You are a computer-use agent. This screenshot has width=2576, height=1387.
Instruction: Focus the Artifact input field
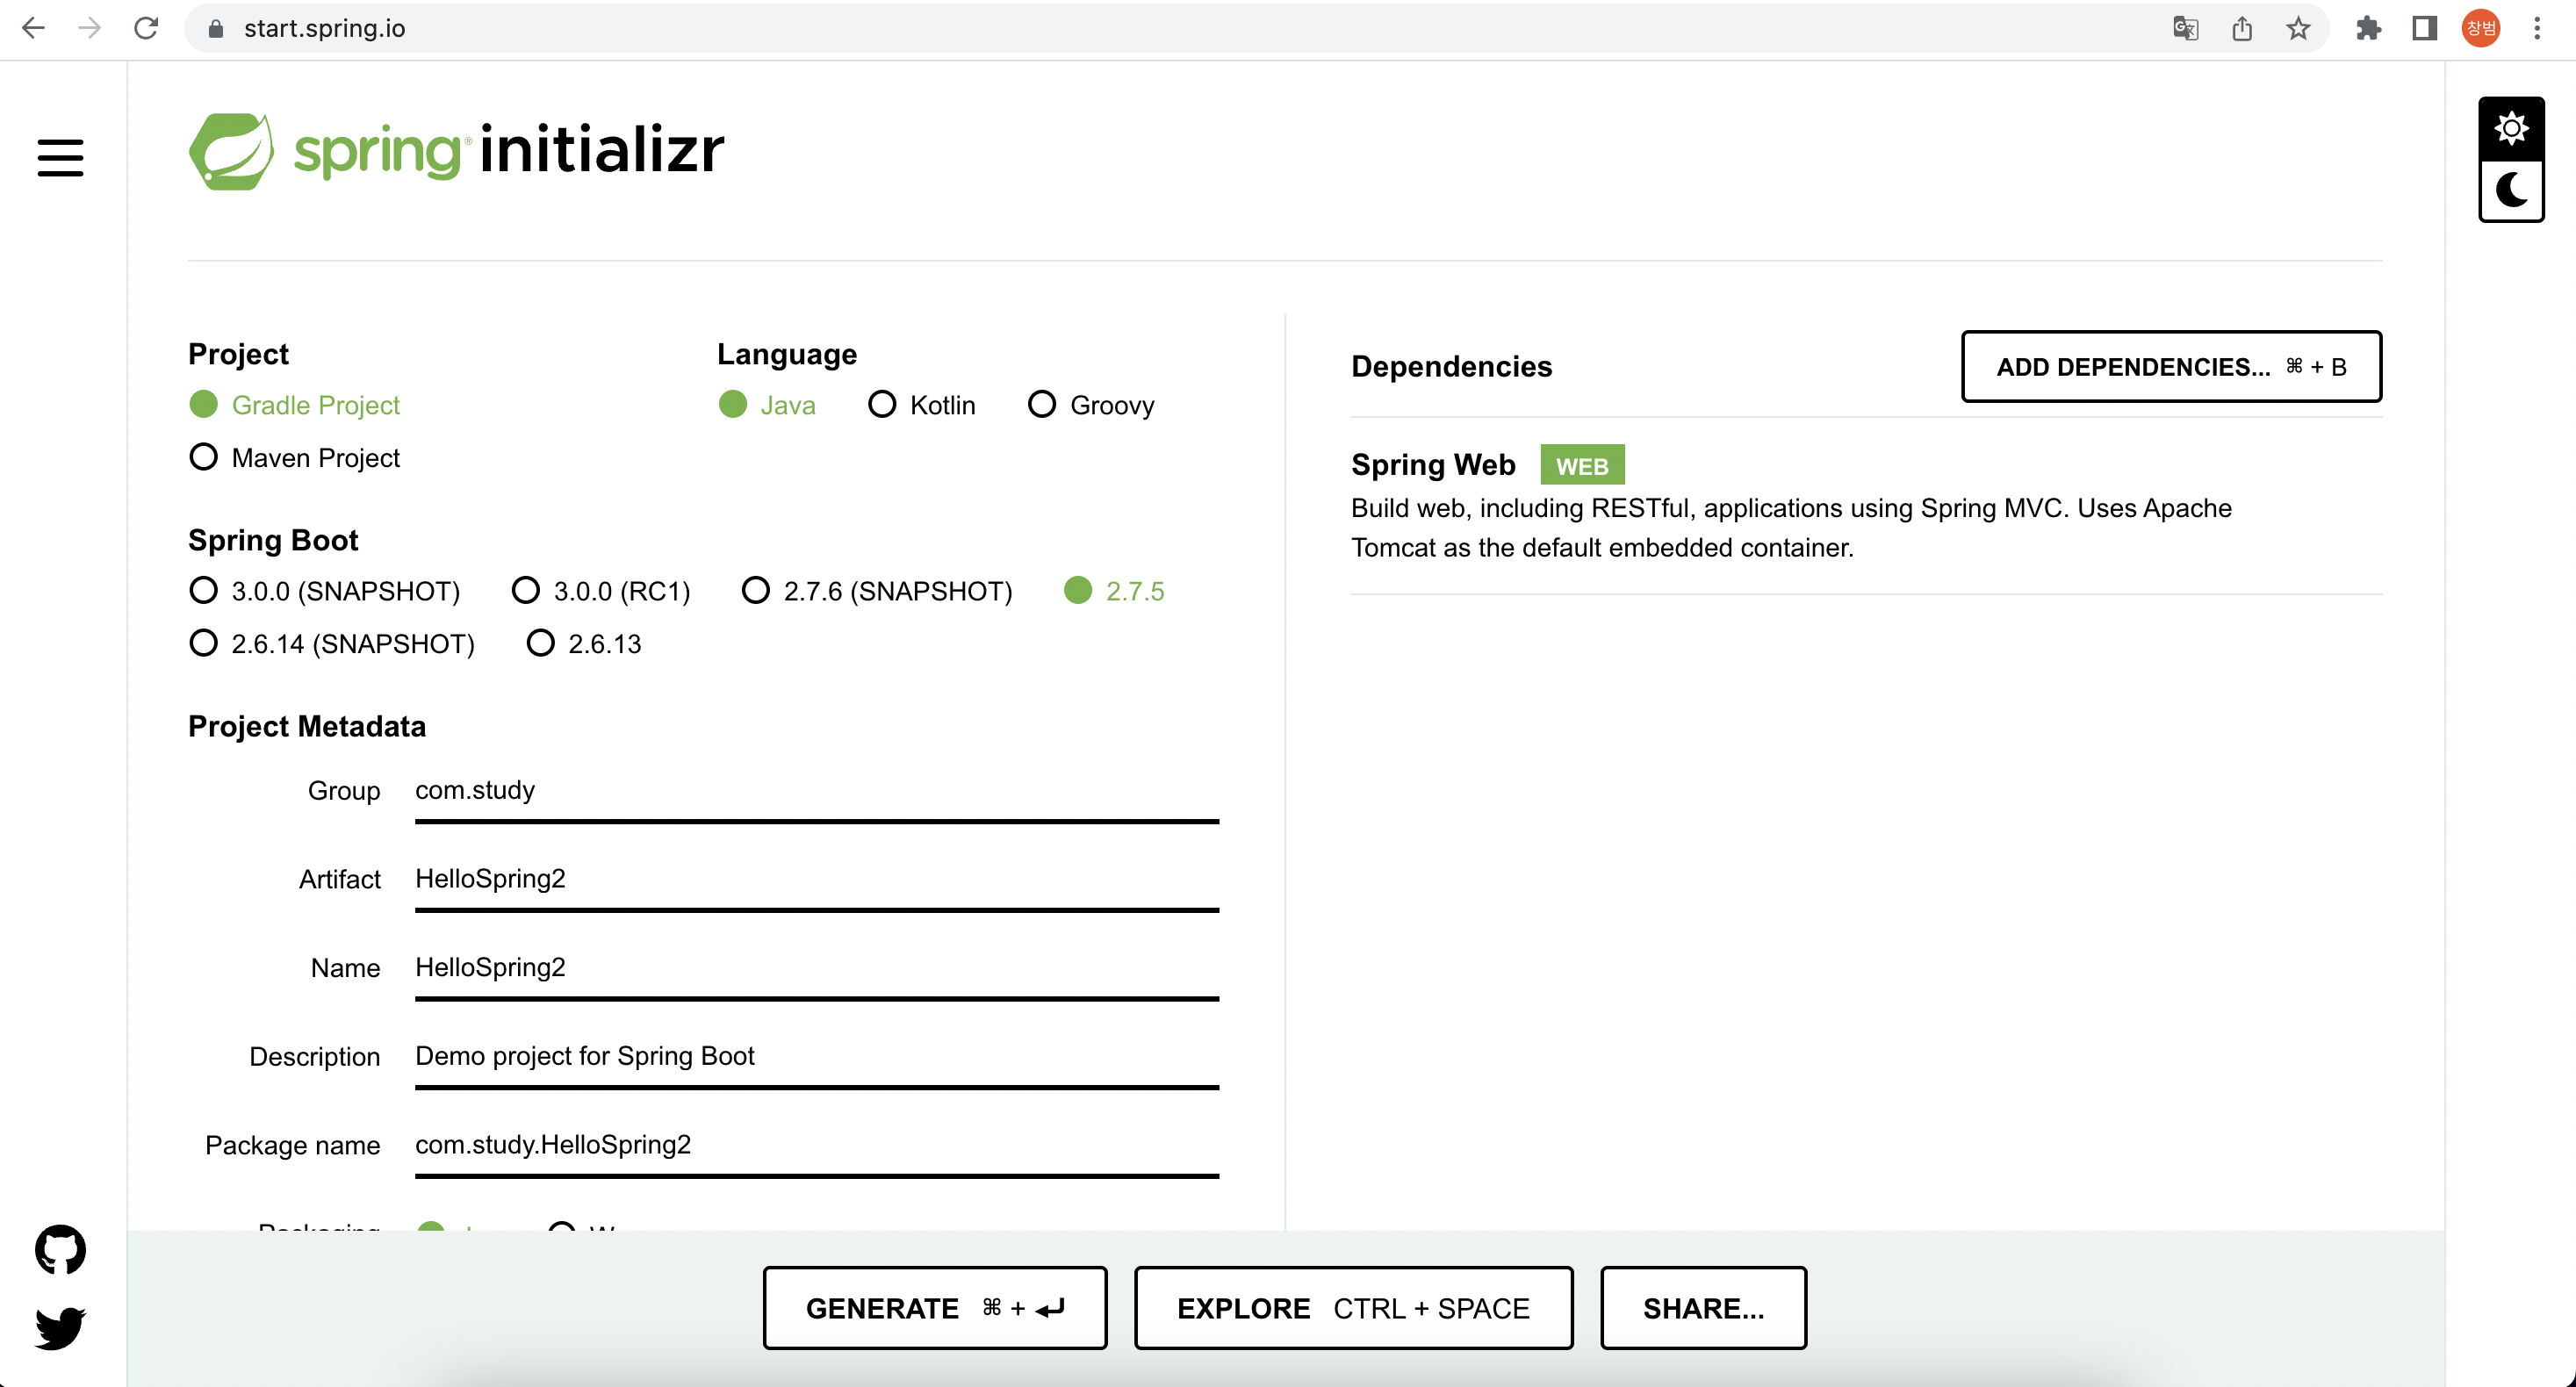(816, 879)
